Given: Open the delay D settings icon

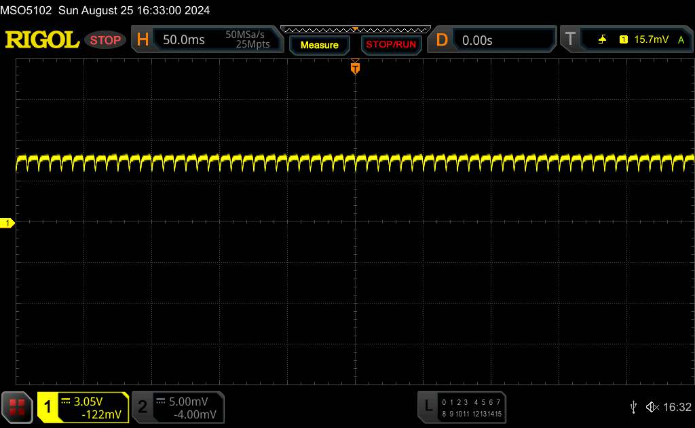Looking at the screenshot, I should [x=442, y=40].
